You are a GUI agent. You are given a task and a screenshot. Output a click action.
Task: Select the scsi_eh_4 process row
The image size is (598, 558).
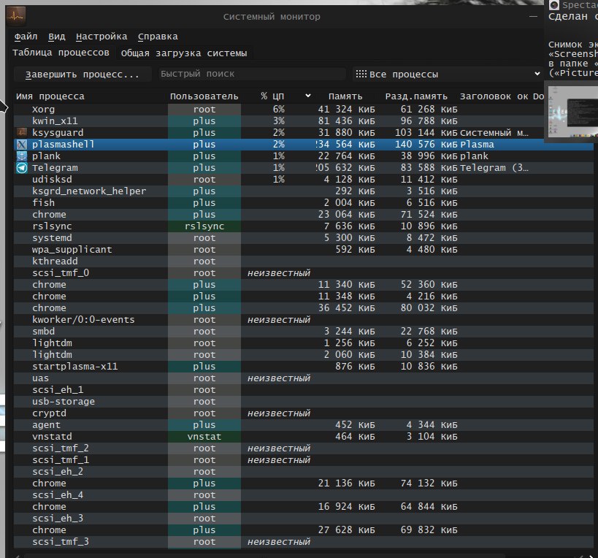coord(303,495)
